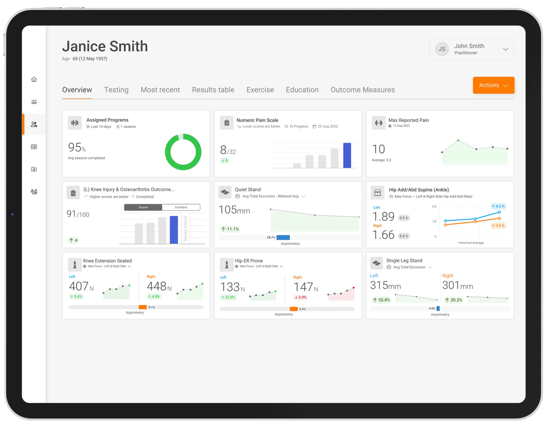Open the Education tab
The width and height of the screenshot is (549, 426).
click(x=302, y=90)
